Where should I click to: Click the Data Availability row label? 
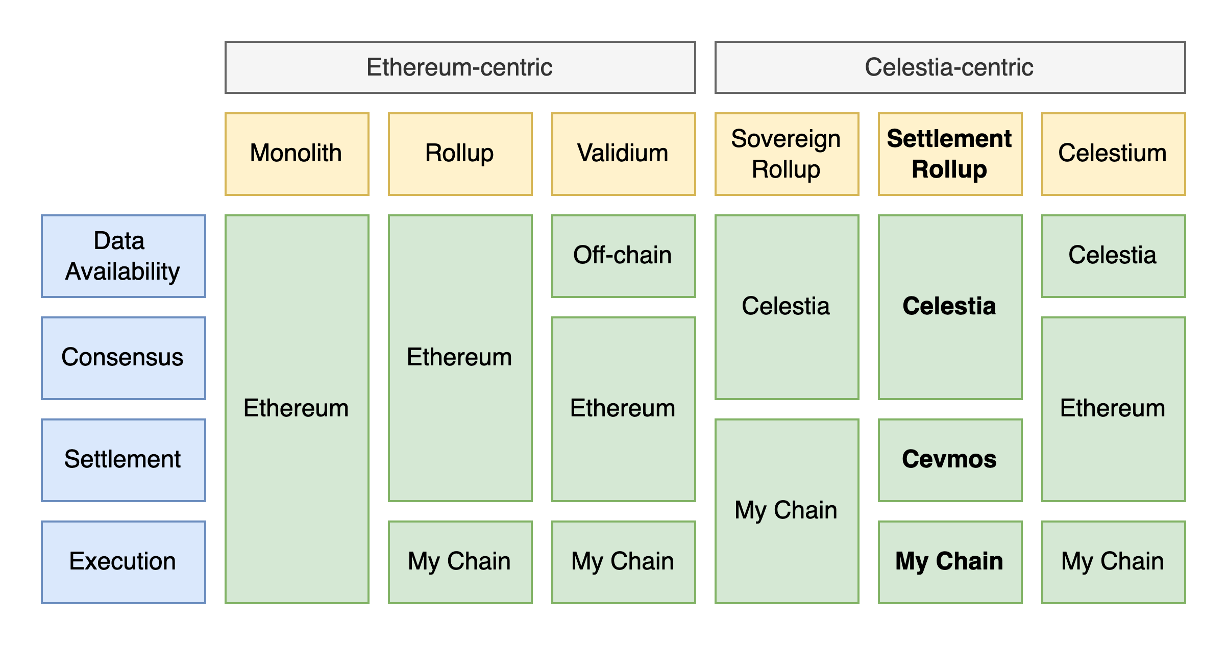coord(123,256)
